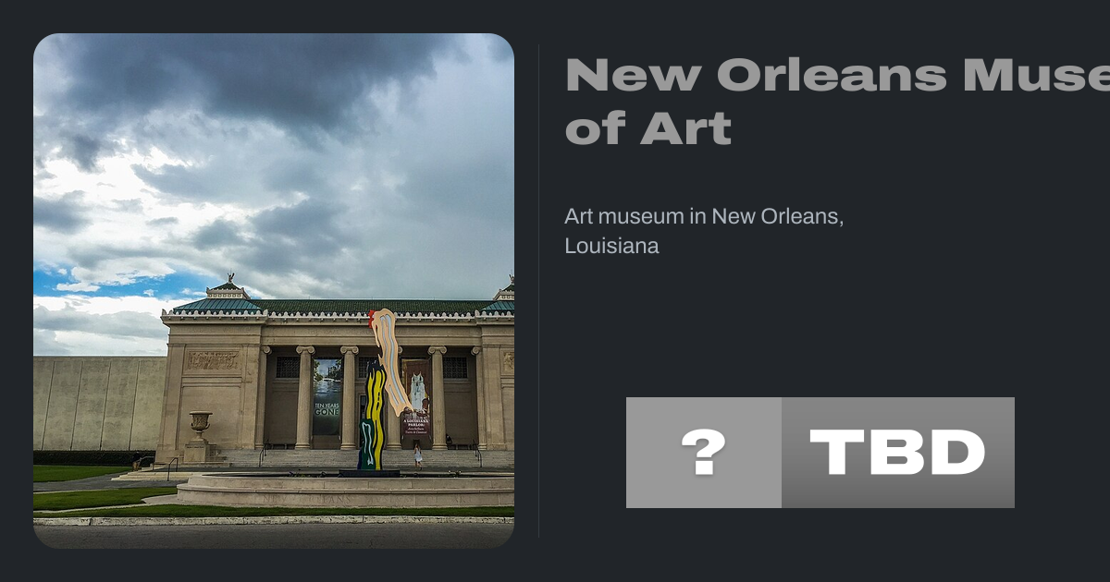Click the carved relief panel on left wing
Viewport: 1110px width, 582px height.
click(x=212, y=360)
